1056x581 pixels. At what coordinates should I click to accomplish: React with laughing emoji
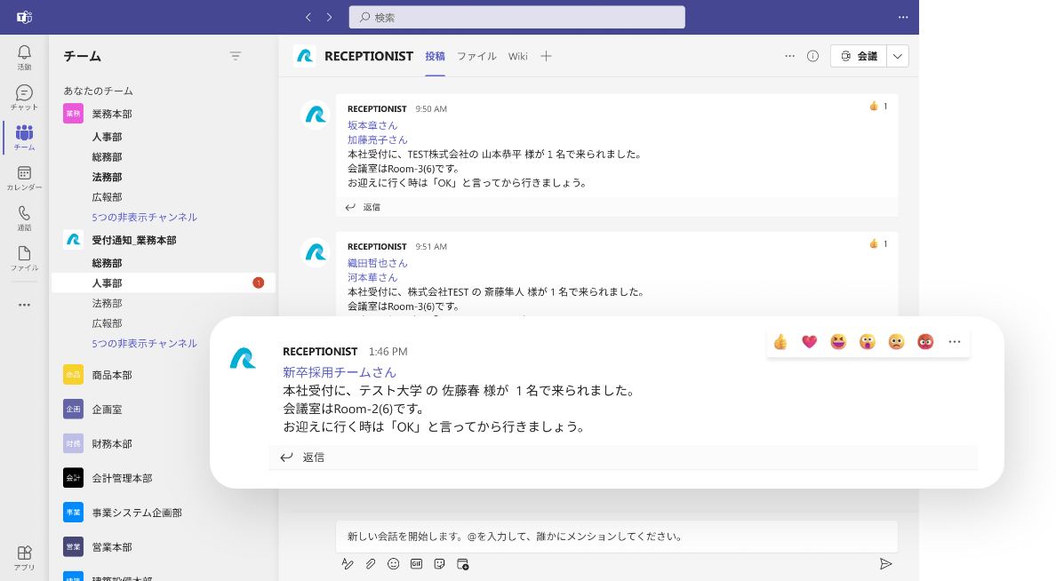click(838, 342)
